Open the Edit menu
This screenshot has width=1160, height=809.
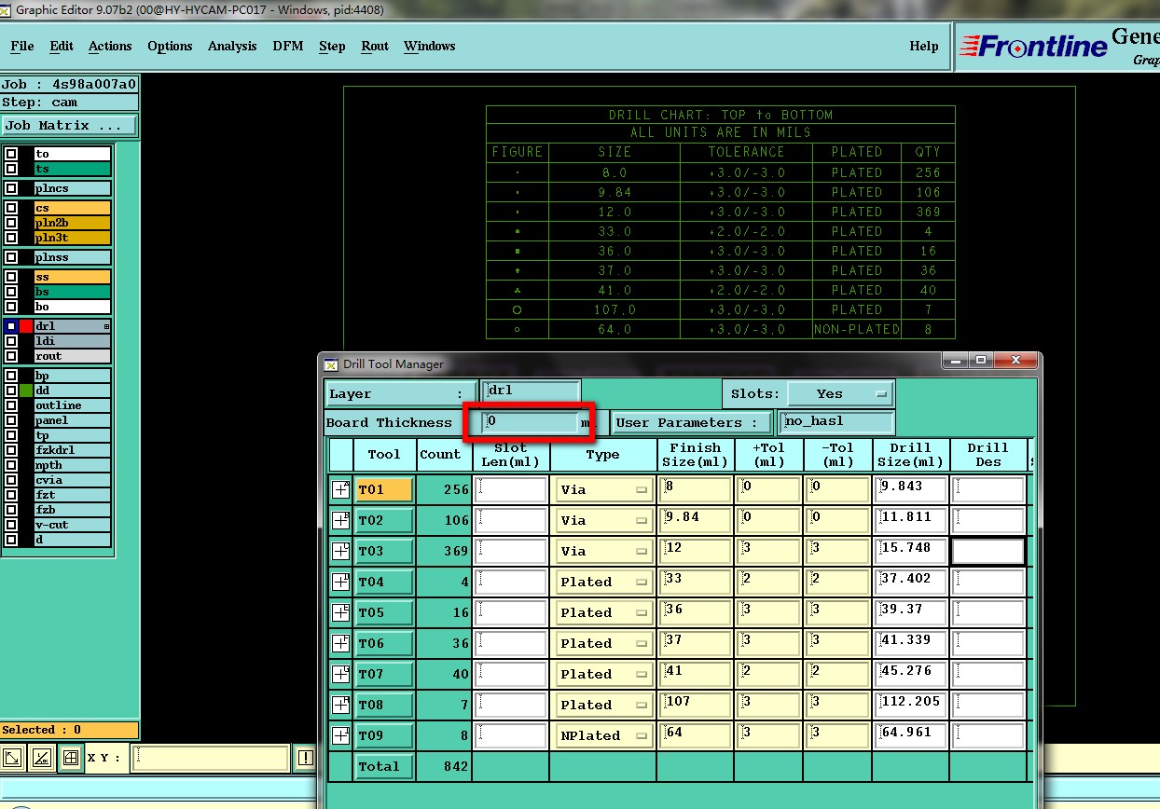click(62, 46)
